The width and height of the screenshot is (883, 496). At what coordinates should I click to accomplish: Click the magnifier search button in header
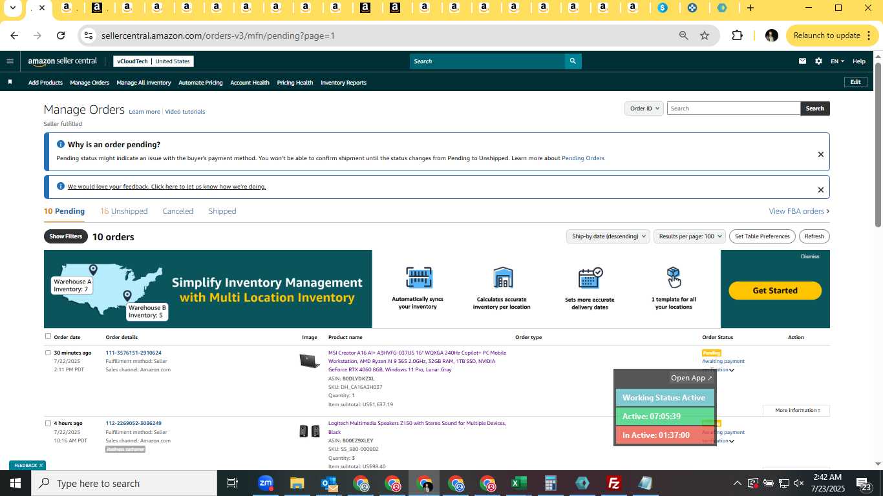[572, 61]
